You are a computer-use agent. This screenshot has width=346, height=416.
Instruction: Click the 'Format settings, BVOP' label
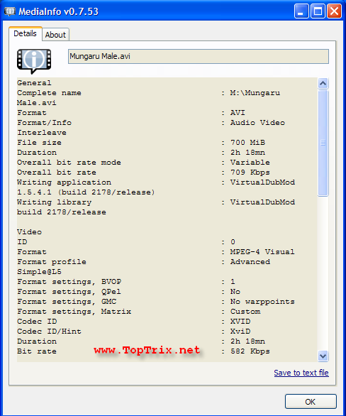pyautogui.click(x=69, y=282)
